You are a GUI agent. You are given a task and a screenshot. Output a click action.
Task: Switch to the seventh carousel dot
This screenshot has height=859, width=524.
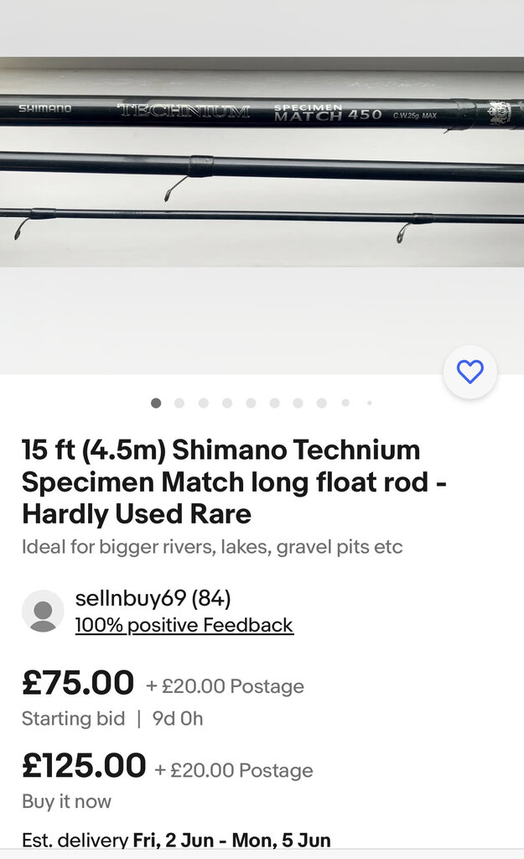298,403
